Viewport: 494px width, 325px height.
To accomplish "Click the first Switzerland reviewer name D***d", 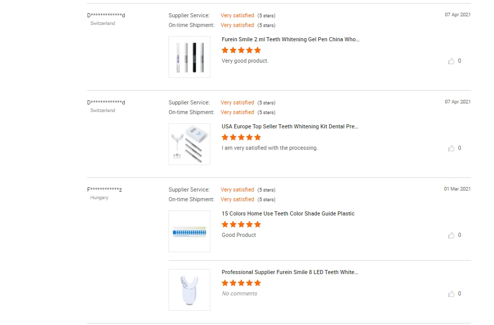I will click(106, 15).
